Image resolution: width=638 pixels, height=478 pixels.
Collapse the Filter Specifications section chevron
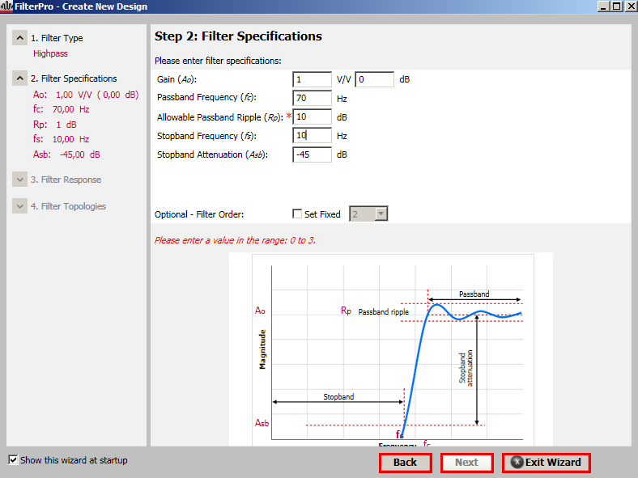[x=19, y=78]
